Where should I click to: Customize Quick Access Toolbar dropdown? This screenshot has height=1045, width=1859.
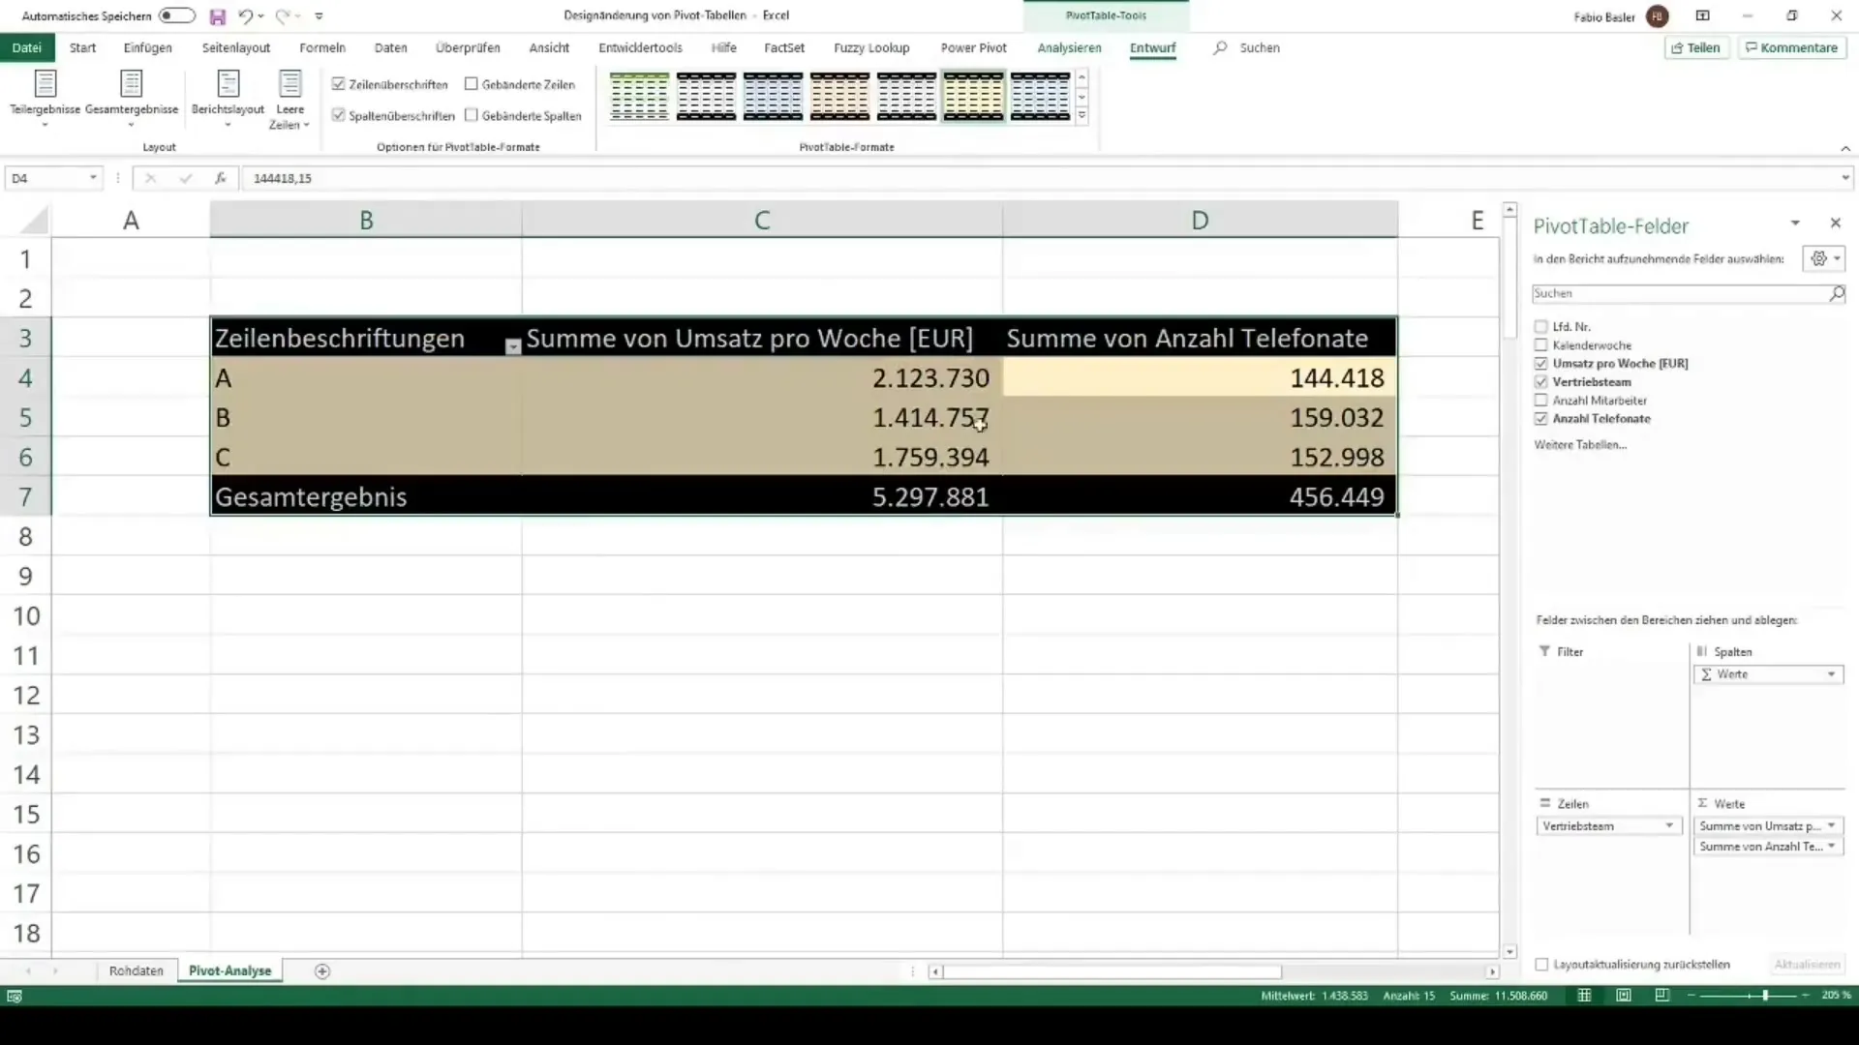pos(319,16)
